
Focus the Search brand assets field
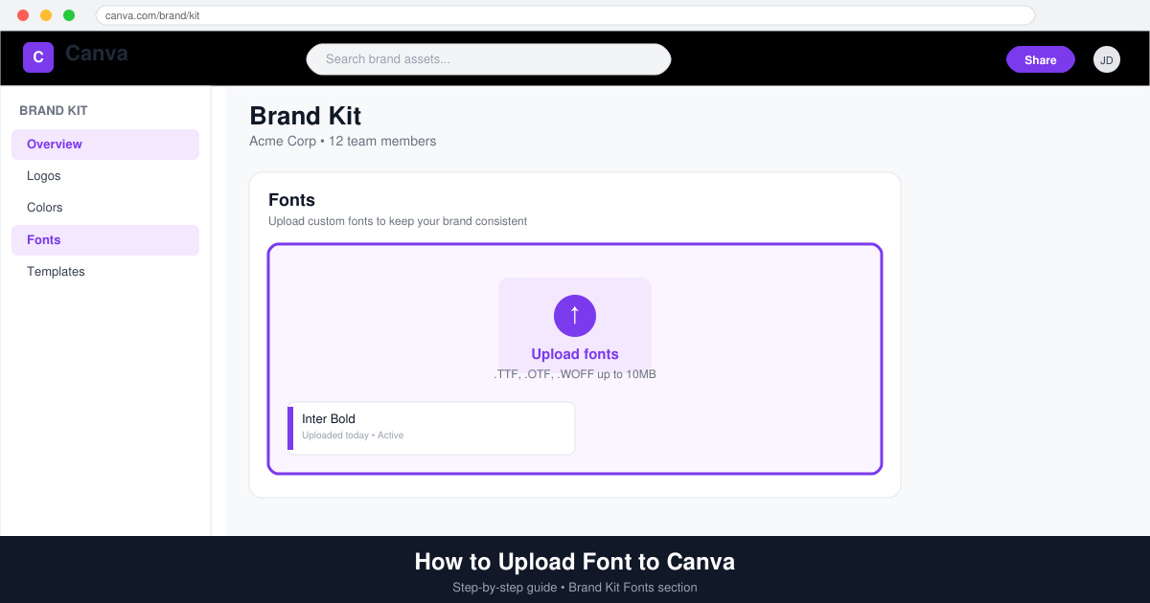click(489, 59)
